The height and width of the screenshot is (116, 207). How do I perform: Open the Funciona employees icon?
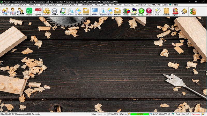click(x=20, y=12)
